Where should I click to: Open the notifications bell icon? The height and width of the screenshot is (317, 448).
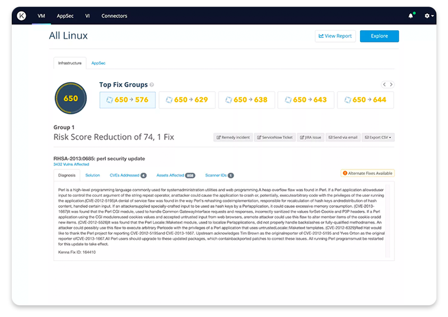point(411,16)
